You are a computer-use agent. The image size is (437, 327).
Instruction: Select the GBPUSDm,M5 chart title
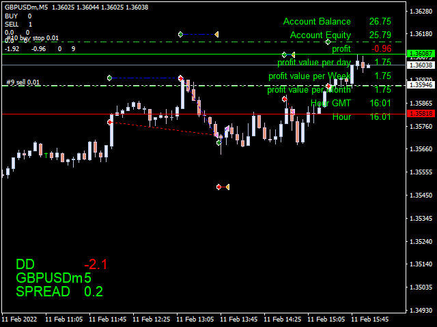pos(26,7)
